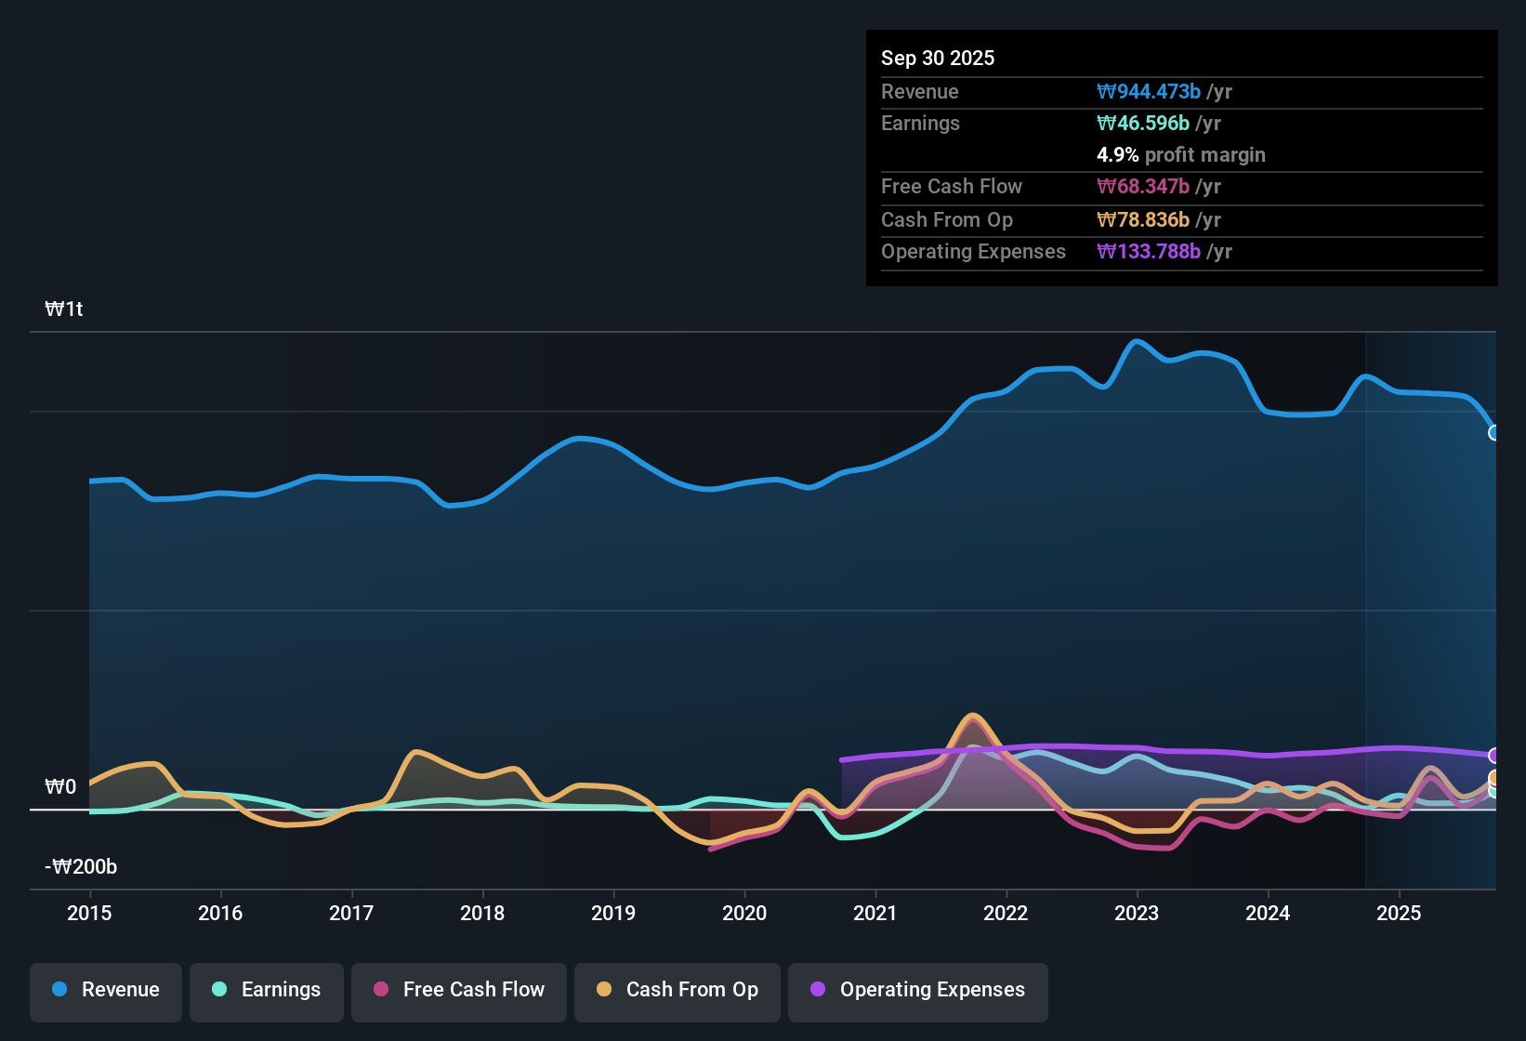
Task: Select the Cash From Op legend item
Action: coord(677,990)
